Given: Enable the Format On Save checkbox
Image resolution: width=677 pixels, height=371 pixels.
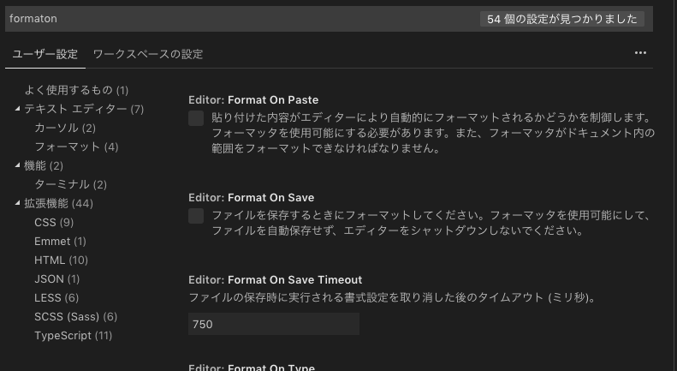Looking at the screenshot, I should 196,216.
